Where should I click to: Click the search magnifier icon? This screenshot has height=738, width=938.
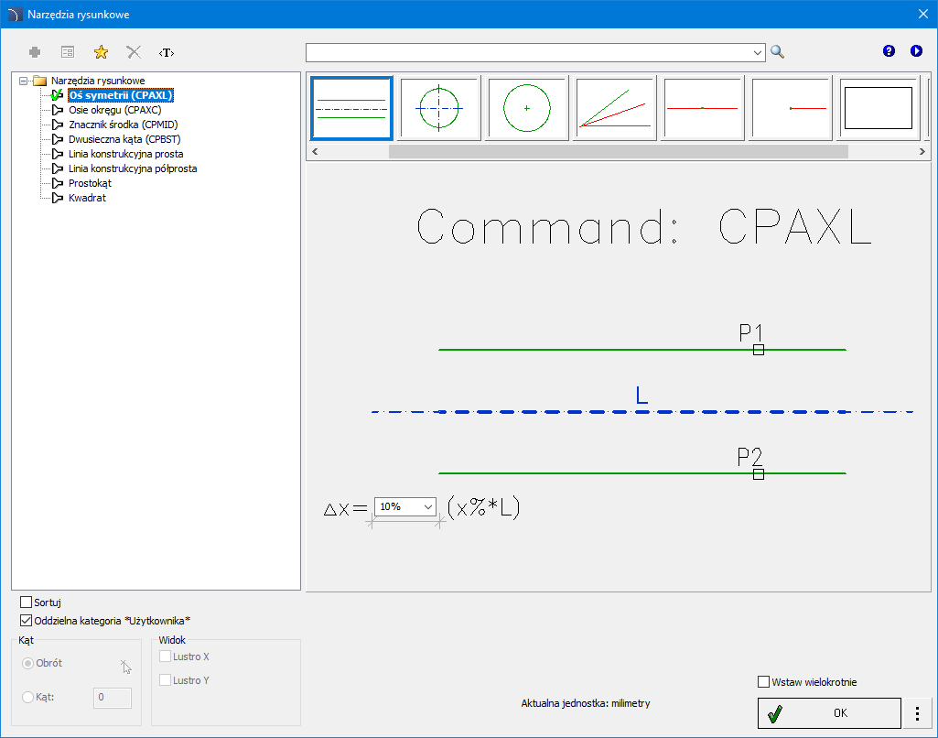778,51
